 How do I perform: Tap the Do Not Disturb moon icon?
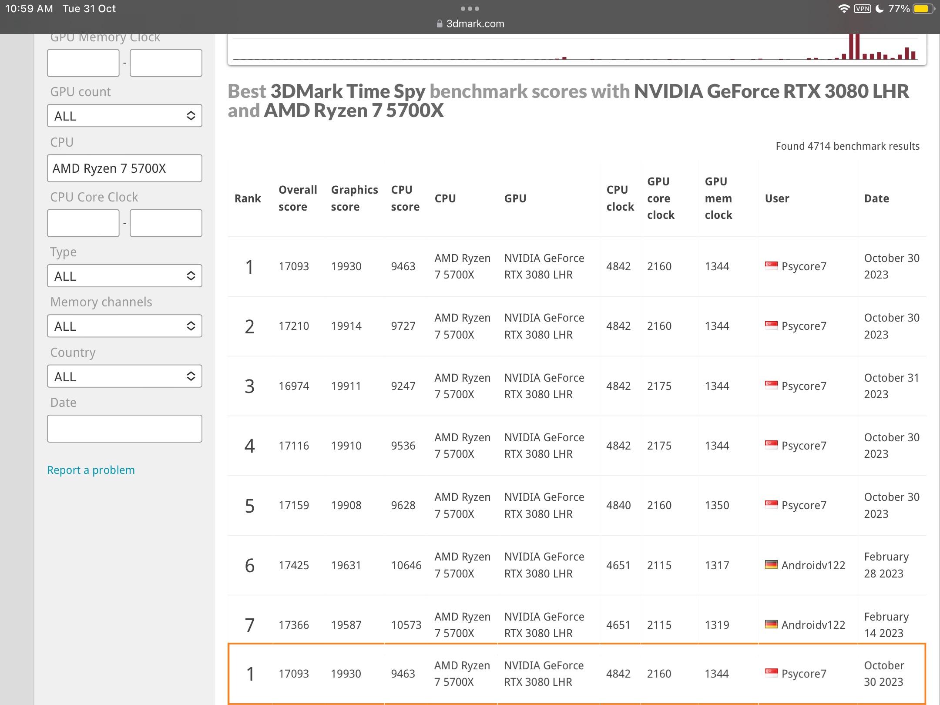880,9
